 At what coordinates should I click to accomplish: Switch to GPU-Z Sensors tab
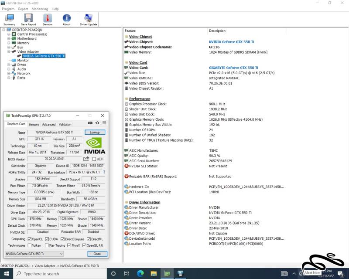34,124
